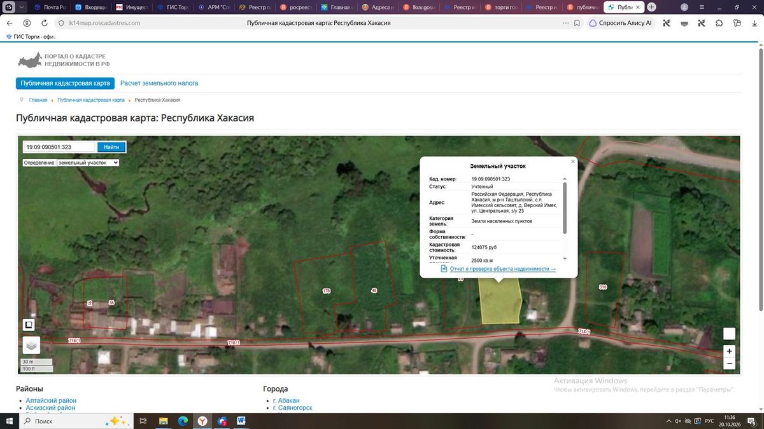Bookmark this page using the bookmark icon
The image size is (764, 429).
coord(577,23)
